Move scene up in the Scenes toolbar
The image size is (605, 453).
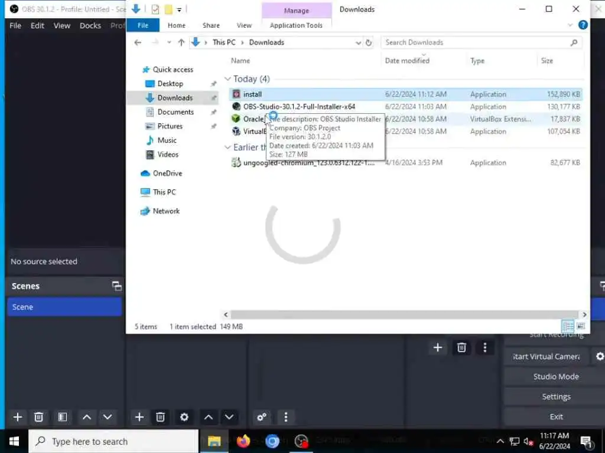click(x=87, y=417)
